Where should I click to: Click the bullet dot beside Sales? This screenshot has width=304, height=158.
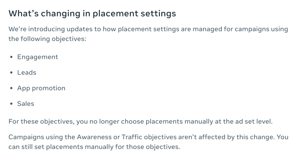(x=11, y=104)
